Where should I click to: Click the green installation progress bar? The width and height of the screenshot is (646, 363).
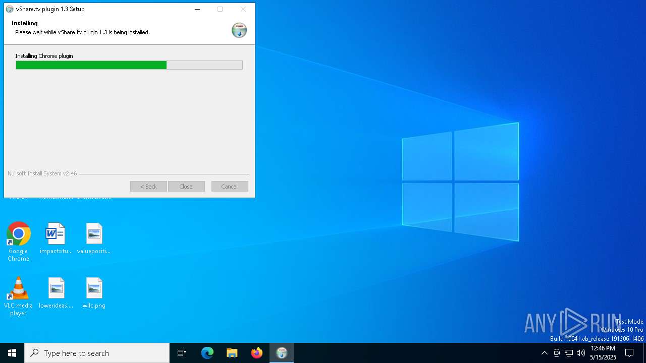pos(129,65)
